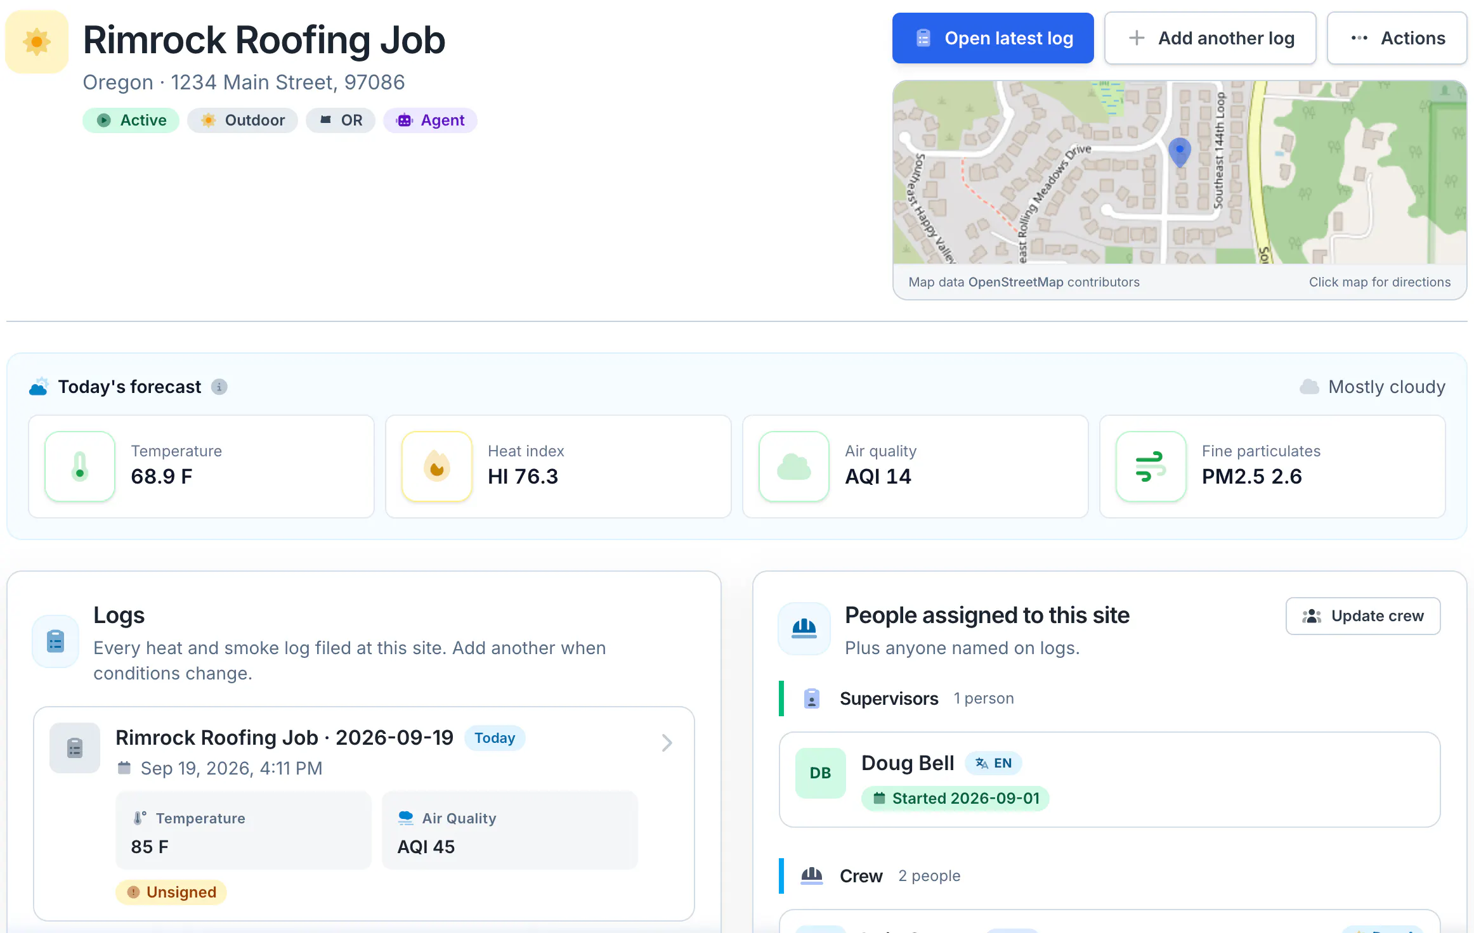
Task: Click the blue location pin on map
Action: tap(1180, 152)
